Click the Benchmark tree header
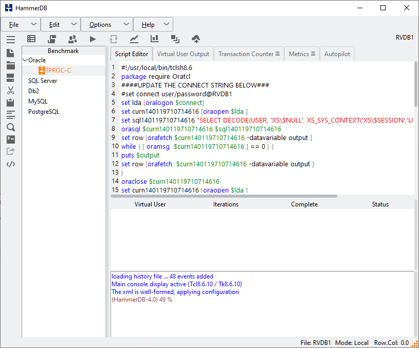This screenshot has width=419, height=348. click(x=63, y=51)
